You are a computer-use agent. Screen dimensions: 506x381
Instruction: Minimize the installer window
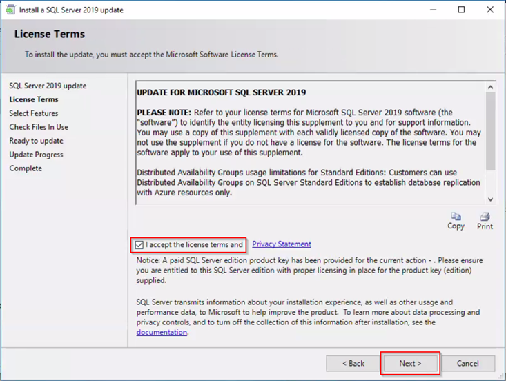click(433, 10)
